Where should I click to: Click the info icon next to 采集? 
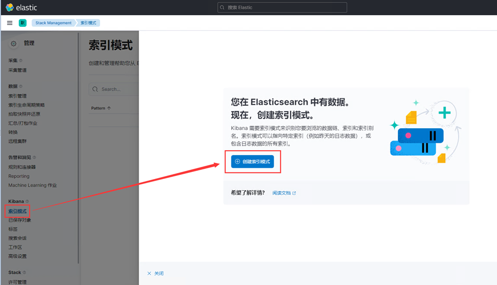coord(21,60)
